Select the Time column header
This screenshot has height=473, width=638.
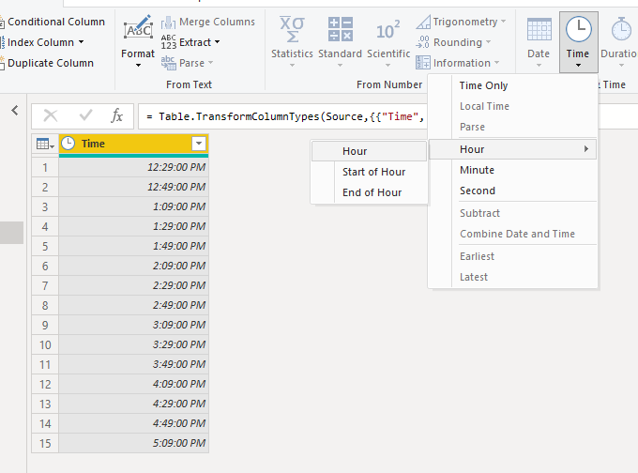(x=133, y=144)
